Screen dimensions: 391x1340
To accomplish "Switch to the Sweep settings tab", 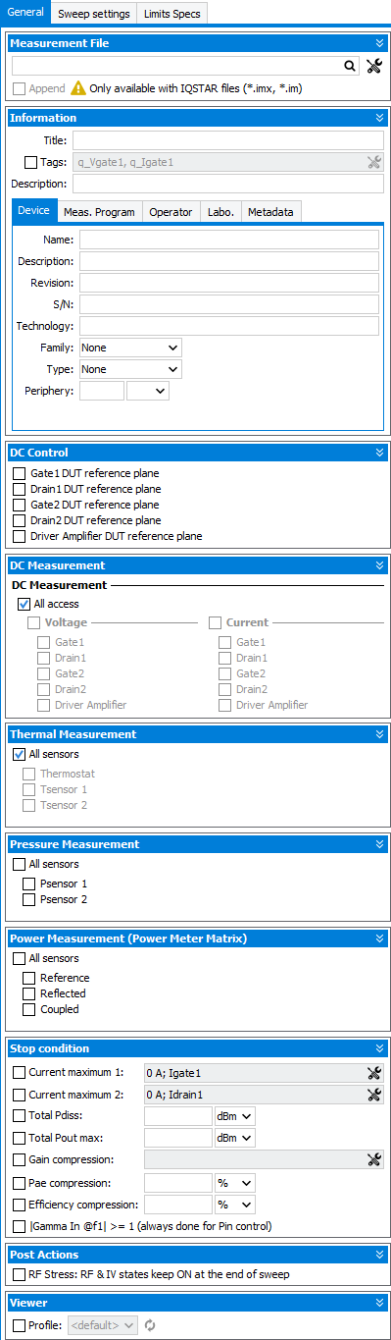I will tap(94, 14).
